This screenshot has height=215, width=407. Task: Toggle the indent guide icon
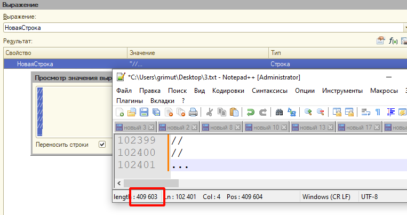[390, 112]
